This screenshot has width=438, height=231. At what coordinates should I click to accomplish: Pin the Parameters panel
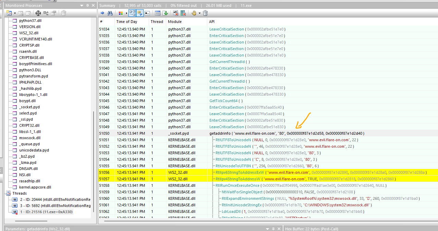pyautogui.click(x=273, y=228)
